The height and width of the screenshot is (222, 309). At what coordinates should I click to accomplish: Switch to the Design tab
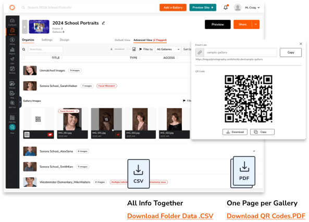coord(65,40)
